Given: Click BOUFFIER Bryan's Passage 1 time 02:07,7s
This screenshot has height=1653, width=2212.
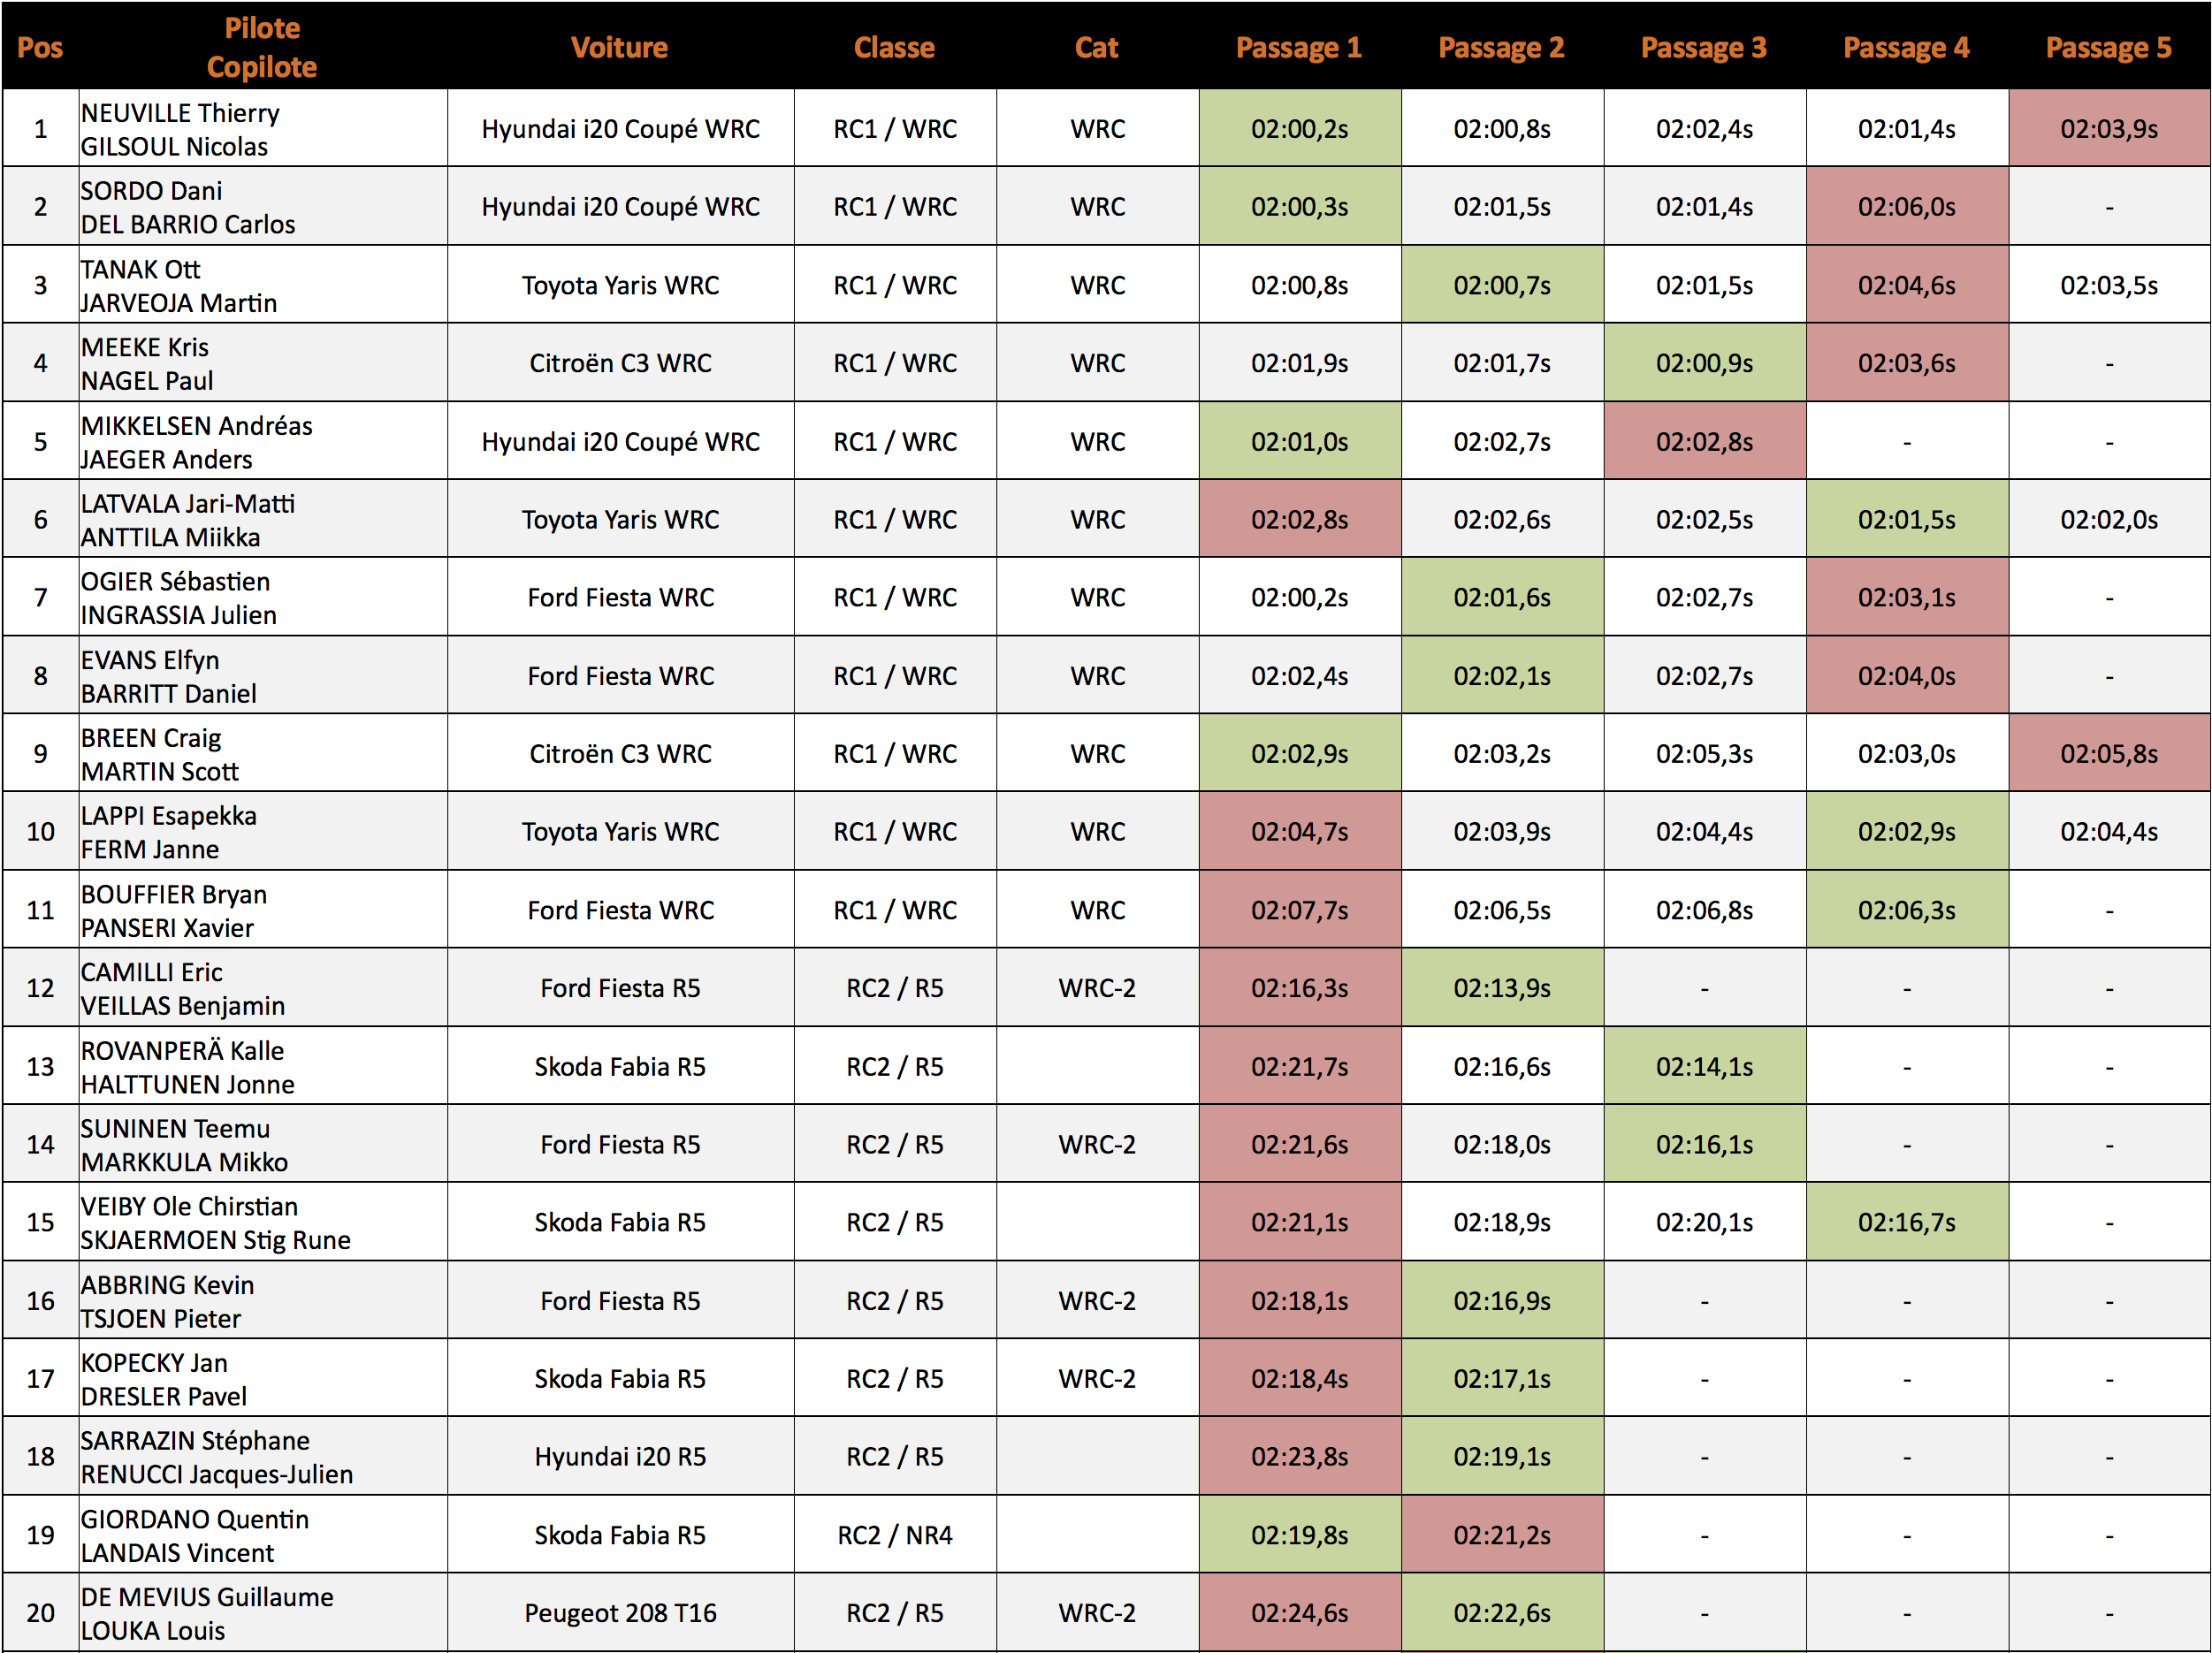Looking at the screenshot, I should (x=1299, y=910).
